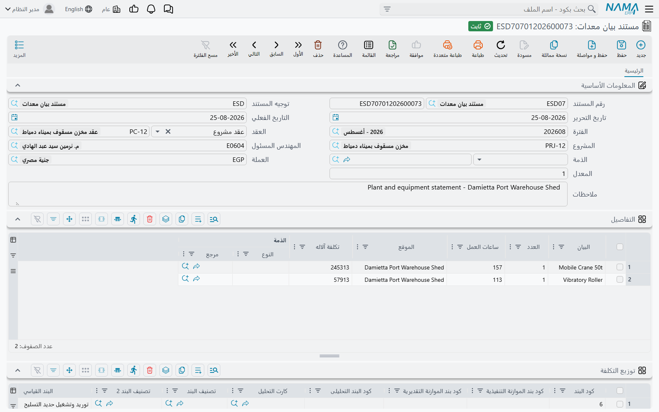Image resolution: width=659 pixels, height=412 pixels.
Task: Click the Save (حفظ) toolbar icon
Action: click(622, 49)
